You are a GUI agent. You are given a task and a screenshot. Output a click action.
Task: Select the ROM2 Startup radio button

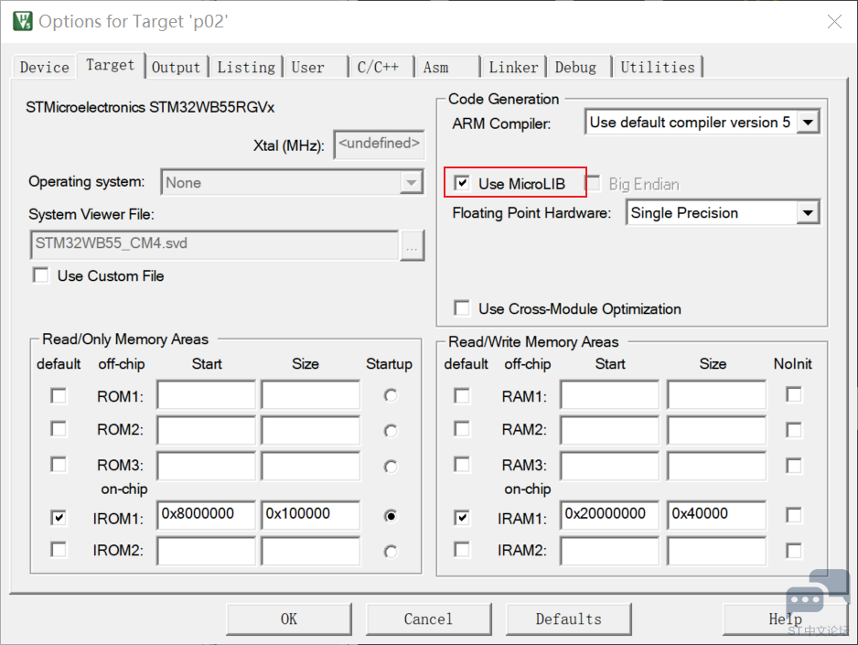(x=391, y=431)
